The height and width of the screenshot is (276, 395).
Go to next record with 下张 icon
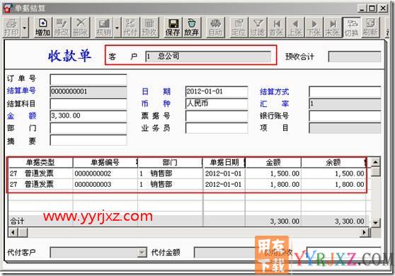point(314,28)
